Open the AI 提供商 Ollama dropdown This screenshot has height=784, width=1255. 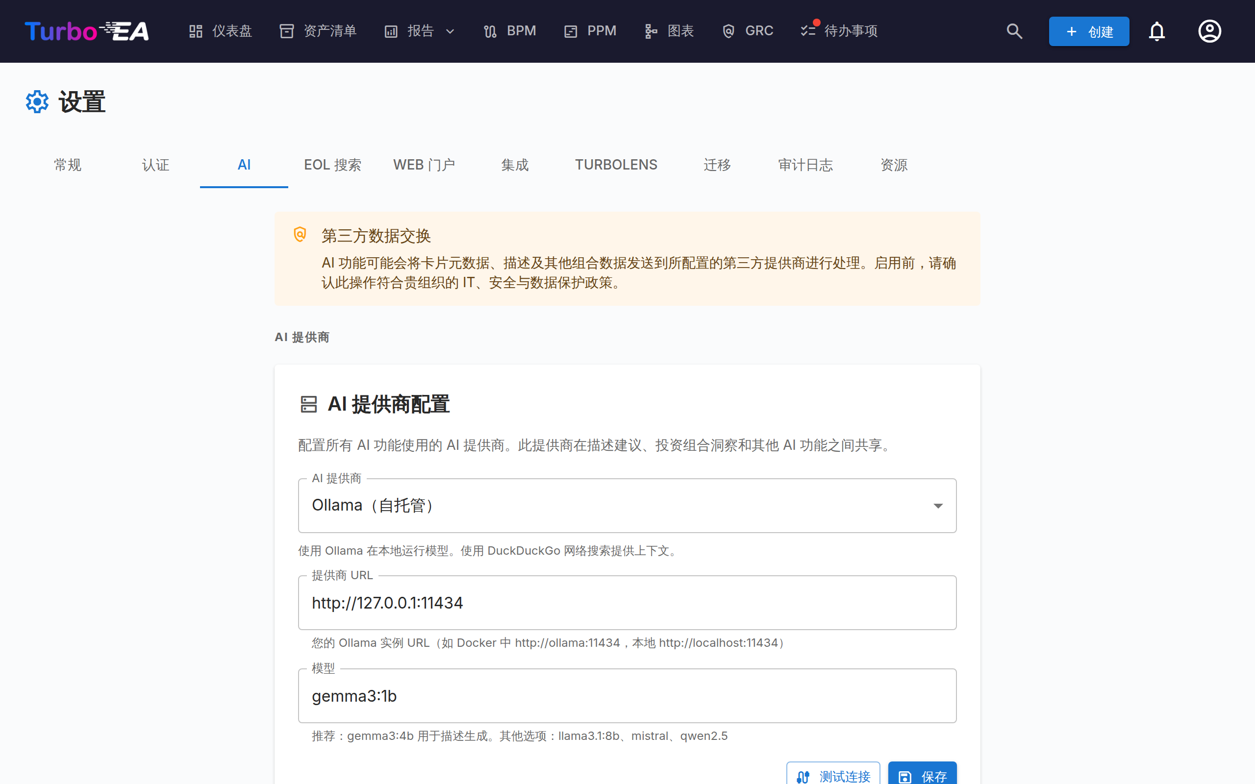tap(627, 506)
